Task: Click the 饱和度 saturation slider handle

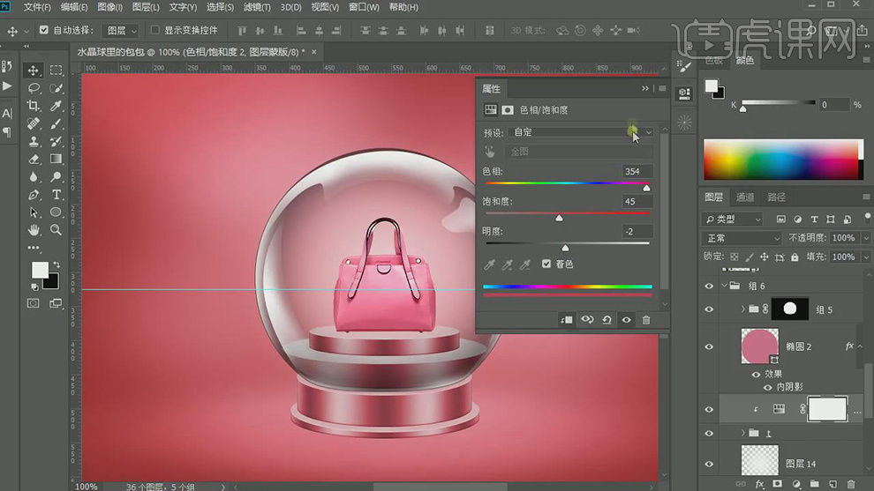Action: (559, 218)
